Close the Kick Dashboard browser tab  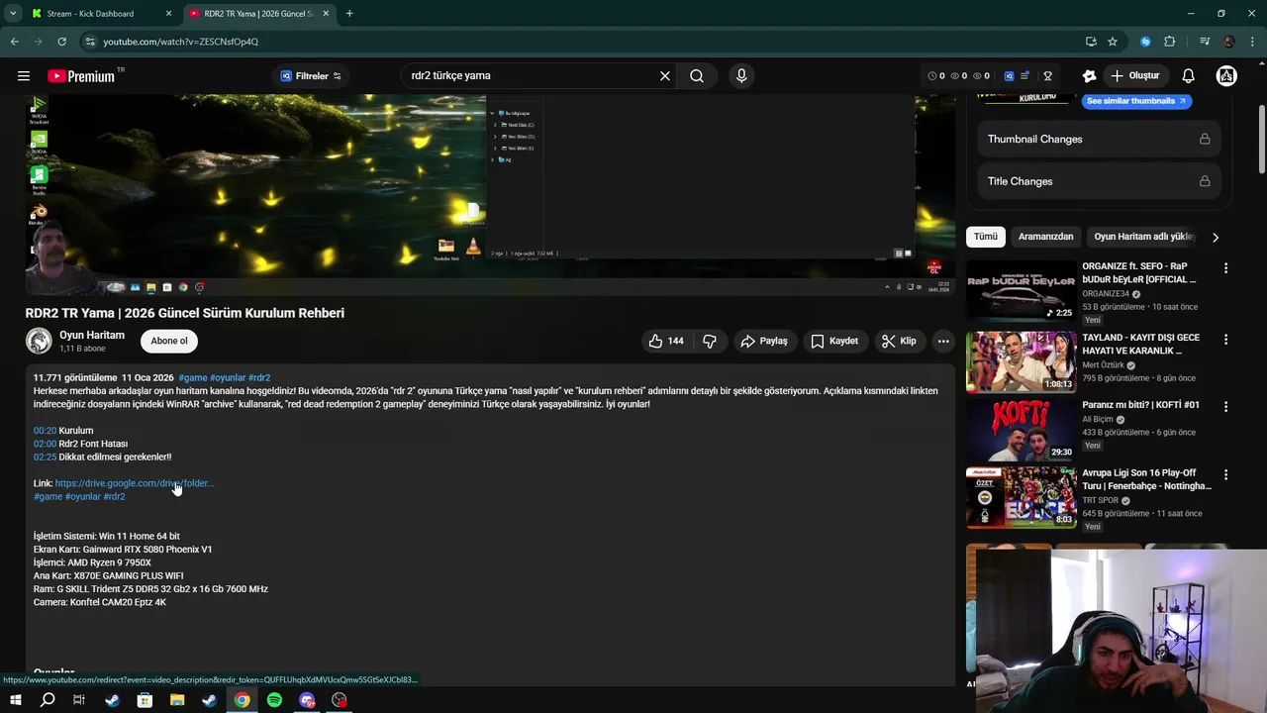[x=168, y=14]
